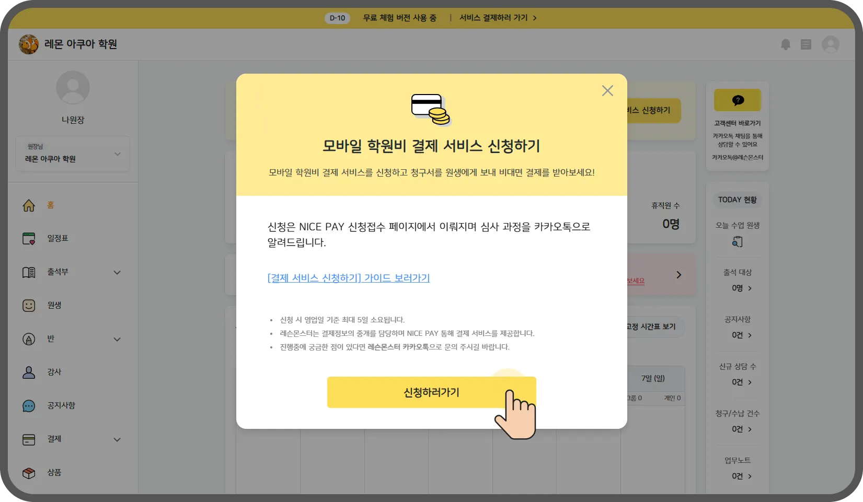
Task: Click the circled A icon for 반
Action: click(29, 339)
